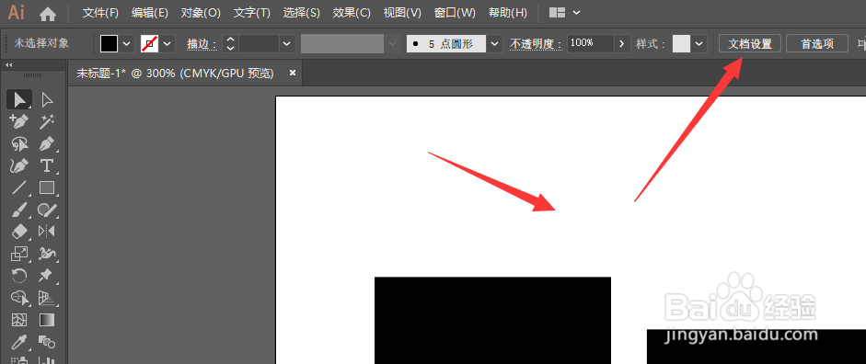This screenshot has height=364, width=866.
Task: Click the left black rectangle on canvas
Action: 492,321
